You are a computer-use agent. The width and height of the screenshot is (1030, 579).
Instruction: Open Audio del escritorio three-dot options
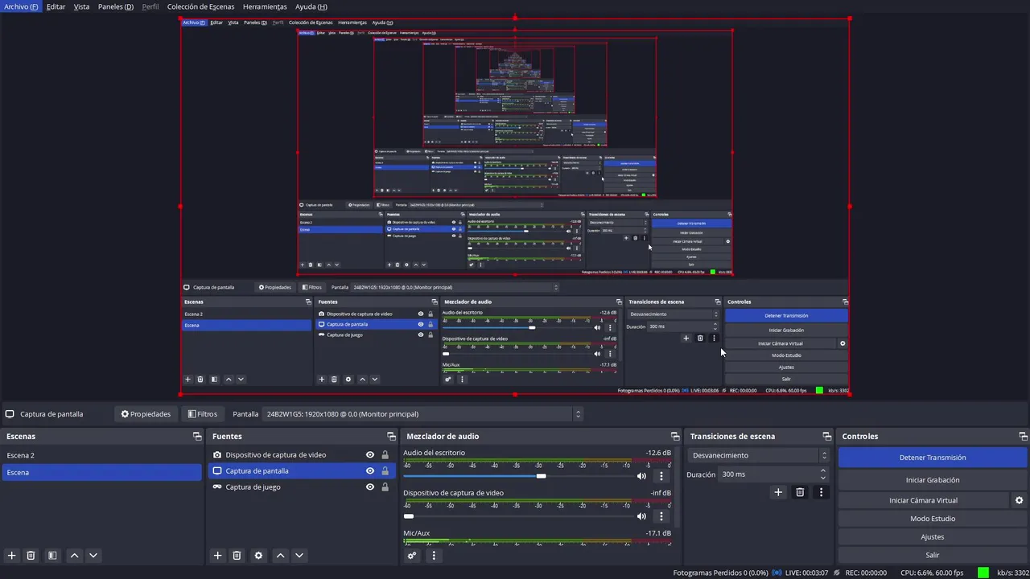pyautogui.click(x=661, y=476)
